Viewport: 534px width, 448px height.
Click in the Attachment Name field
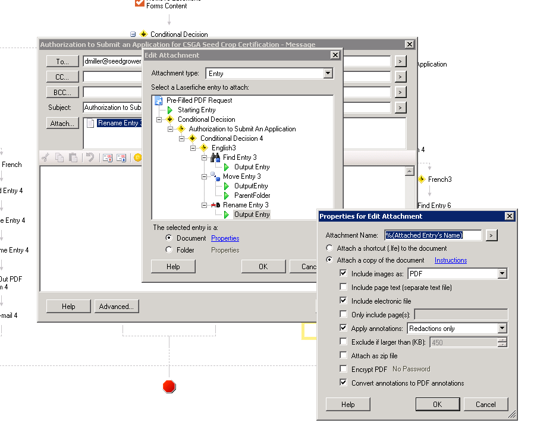click(433, 235)
